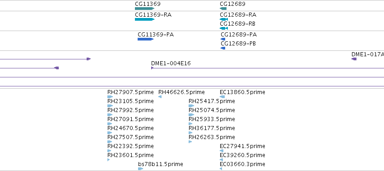Click the CG12689-RB transcript glyph
The image size is (384, 171).
(x=224, y=28)
